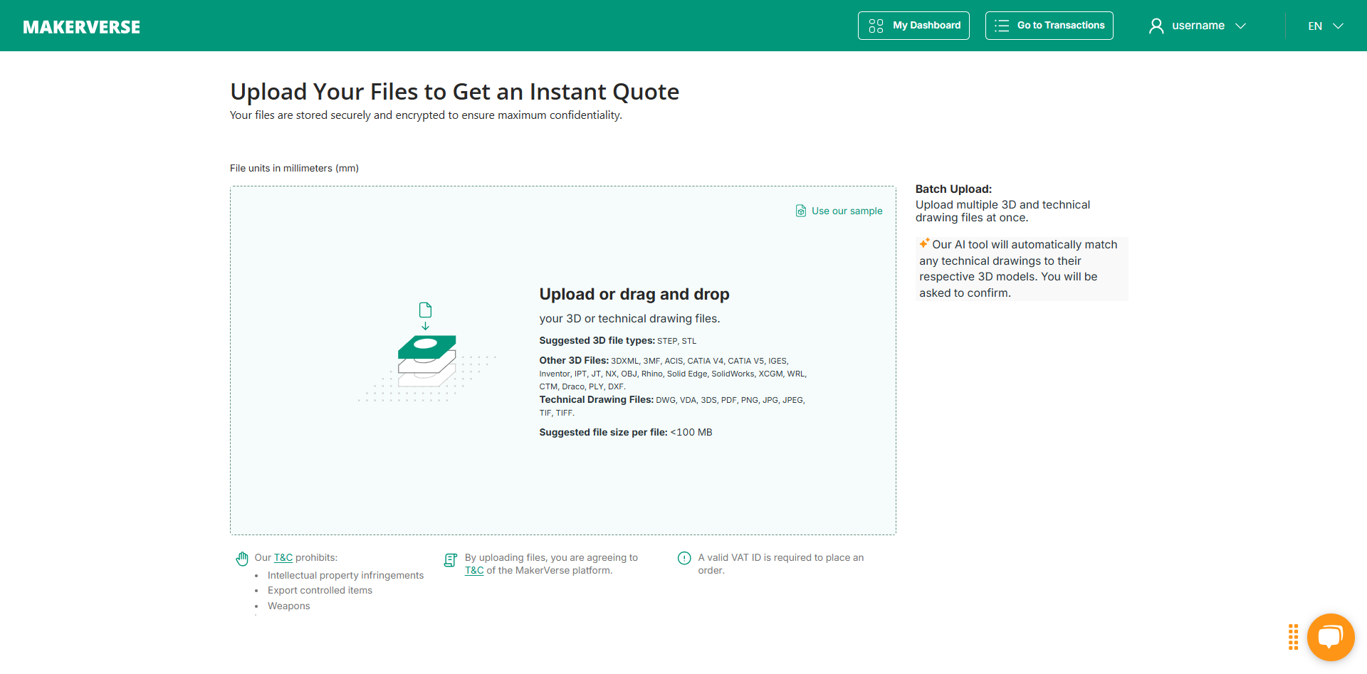Click the sample file icon
Viewport: 1367px width, 674px height.
pos(801,211)
